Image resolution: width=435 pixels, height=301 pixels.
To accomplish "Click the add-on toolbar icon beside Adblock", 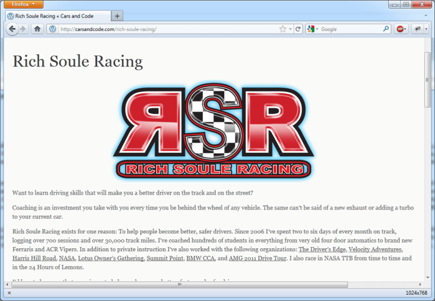I will (417, 29).
